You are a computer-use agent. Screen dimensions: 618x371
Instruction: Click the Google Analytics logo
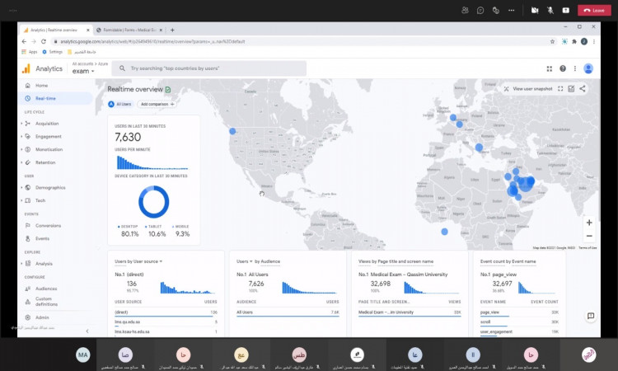[x=26, y=68]
